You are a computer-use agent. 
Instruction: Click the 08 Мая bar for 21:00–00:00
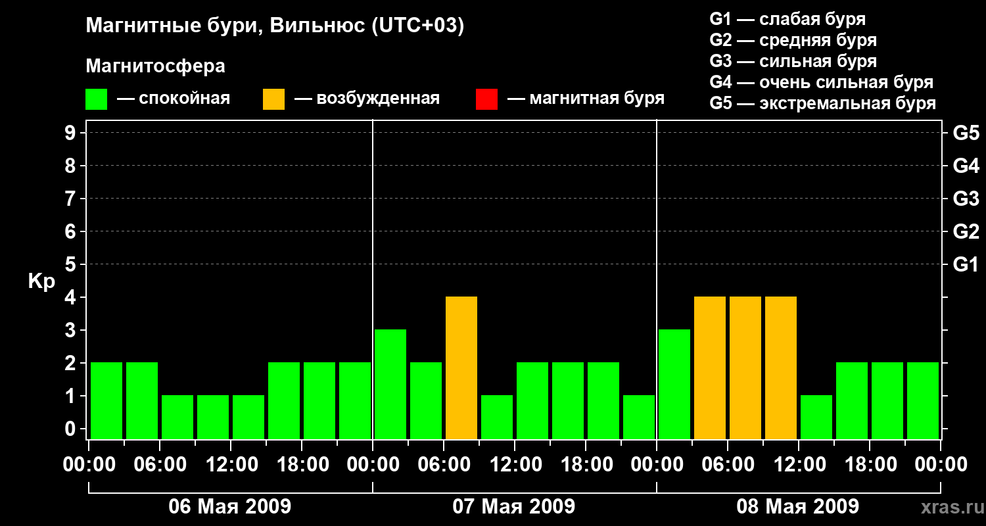click(x=923, y=400)
